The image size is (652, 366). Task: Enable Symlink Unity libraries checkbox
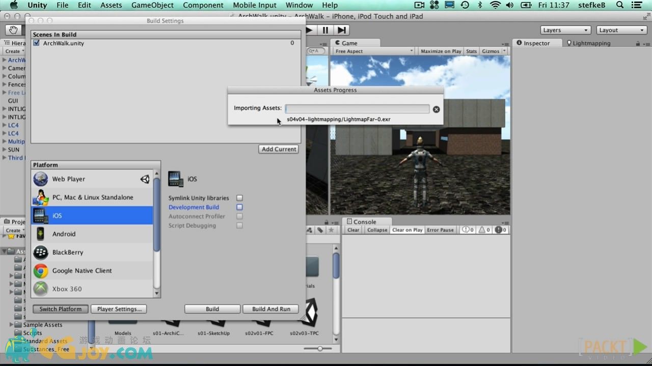click(x=239, y=198)
